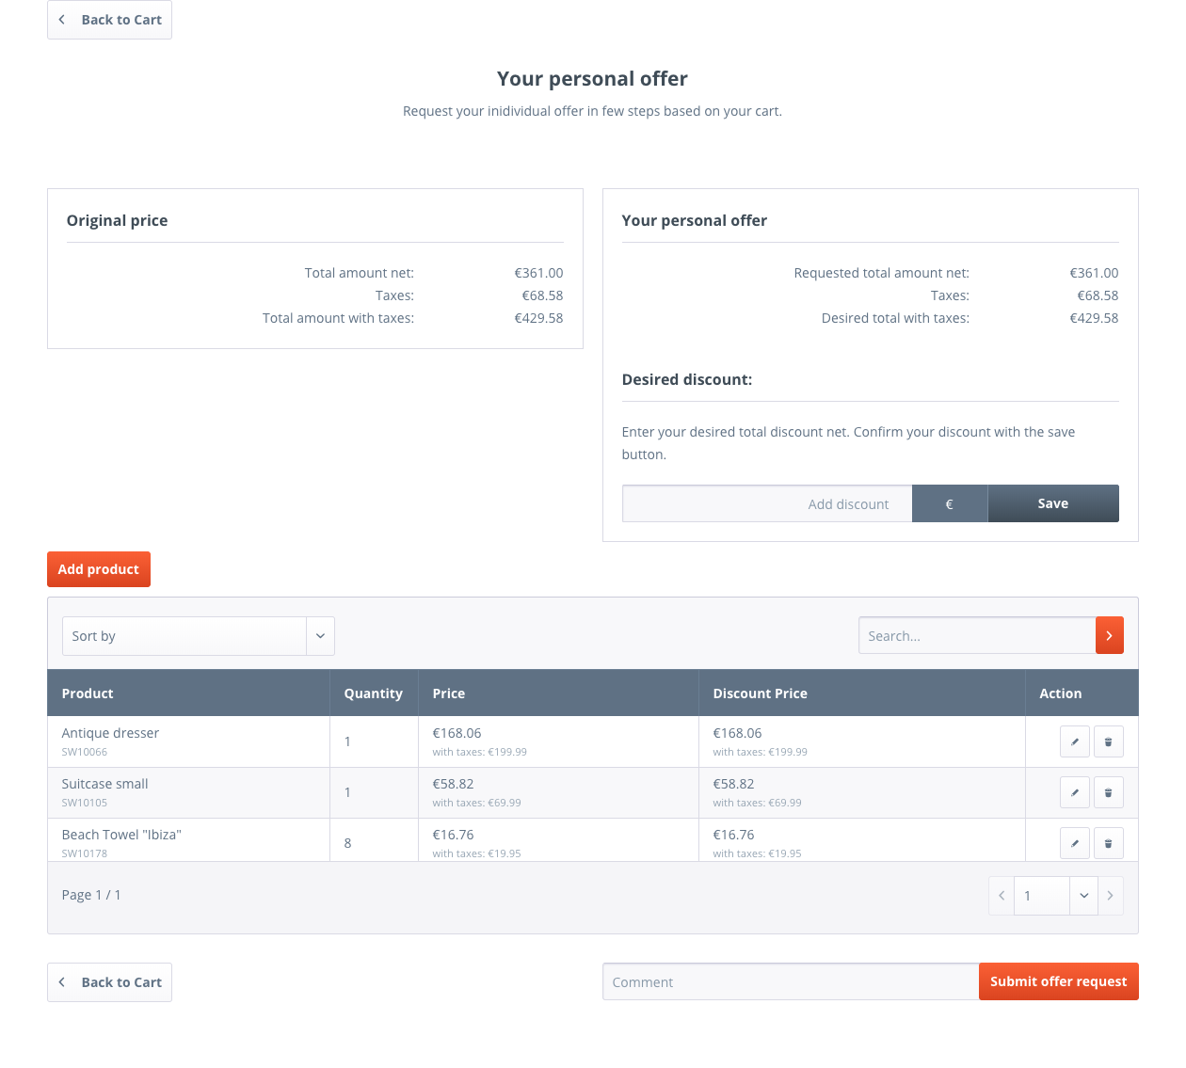Click bottom Back to Cart button
The width and height of the screenshot is (1186, 1068).
[109, 982]
